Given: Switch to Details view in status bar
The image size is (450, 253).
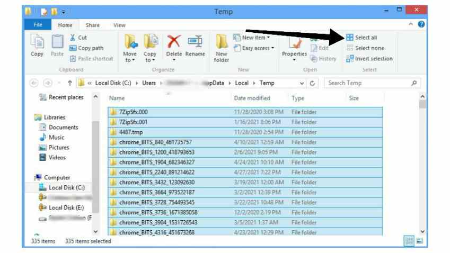Looking at the screenshot, I should click(x=409, y=241).
